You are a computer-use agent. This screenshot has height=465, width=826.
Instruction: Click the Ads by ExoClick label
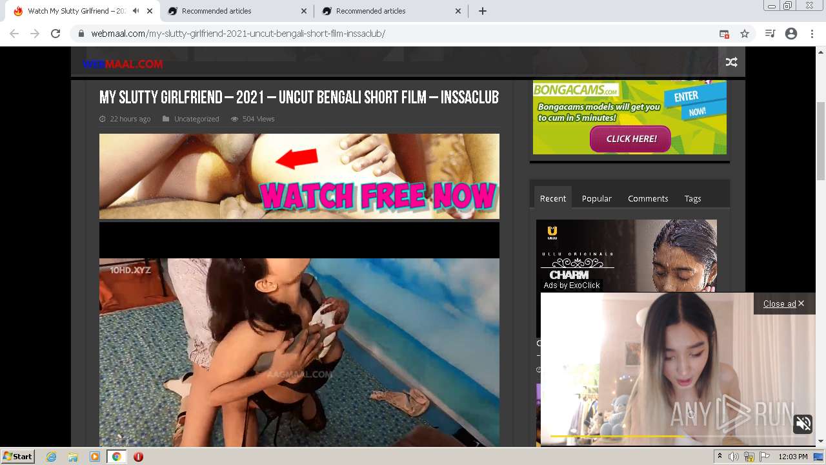572,285
